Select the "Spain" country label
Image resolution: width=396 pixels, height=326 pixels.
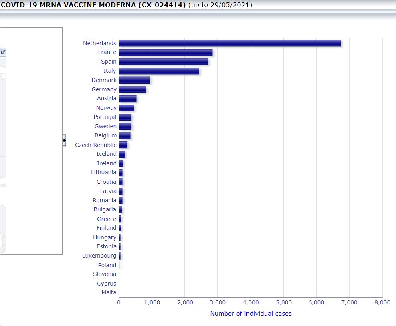109,62
